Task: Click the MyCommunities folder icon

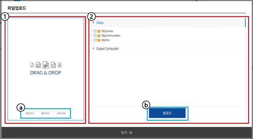Action: point(99,36)
